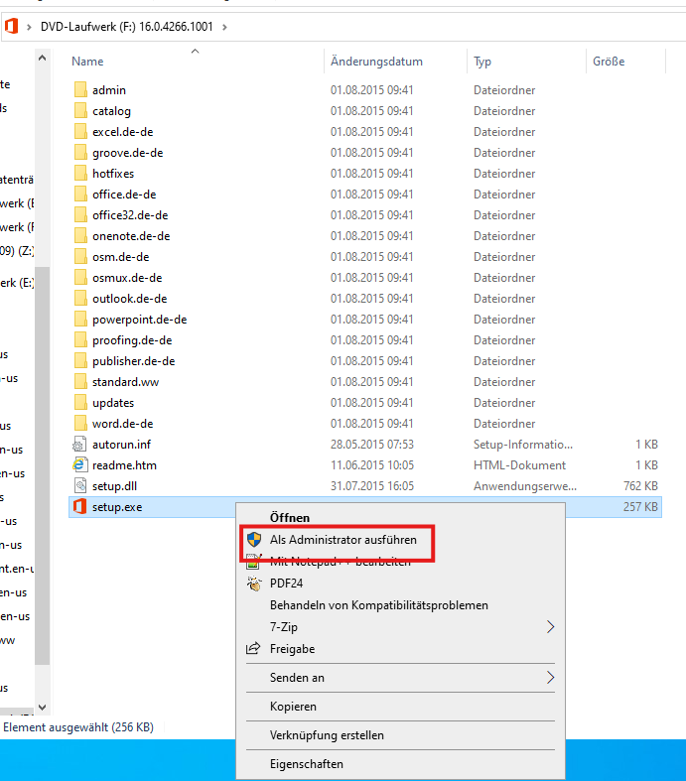Click the Name column header
Viewport: 686px width, 781px height.
[87, 62]
